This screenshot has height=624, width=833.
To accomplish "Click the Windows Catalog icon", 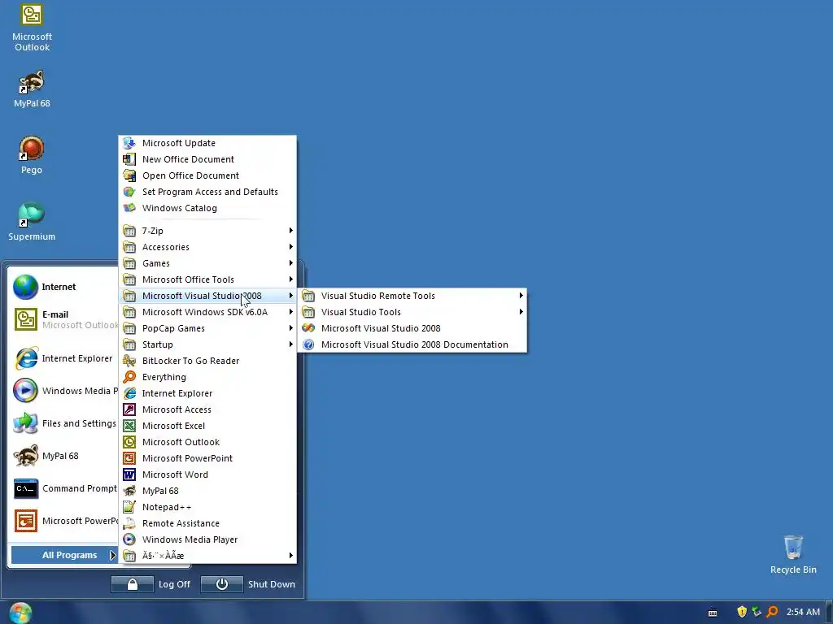I will click(x=129, y=208).
